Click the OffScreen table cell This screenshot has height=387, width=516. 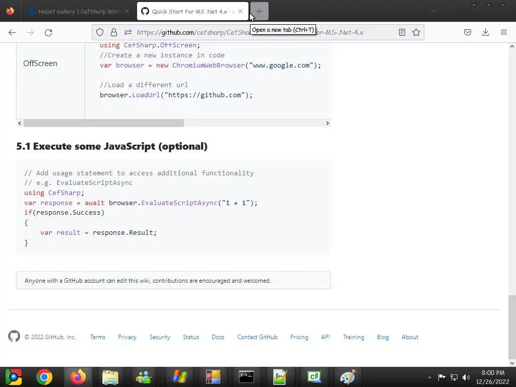pos(51,81)
